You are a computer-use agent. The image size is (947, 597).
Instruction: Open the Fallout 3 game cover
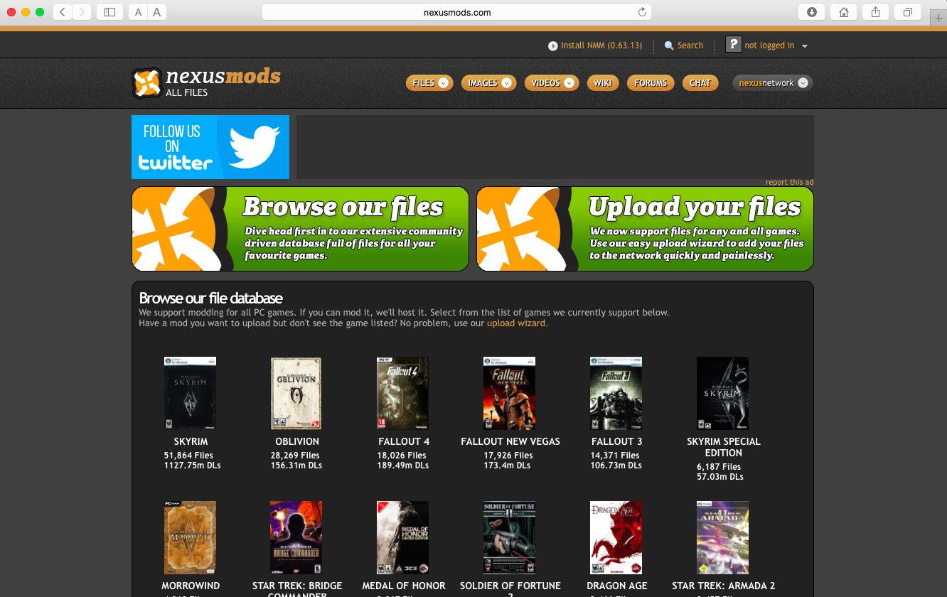tap(616, 394)
